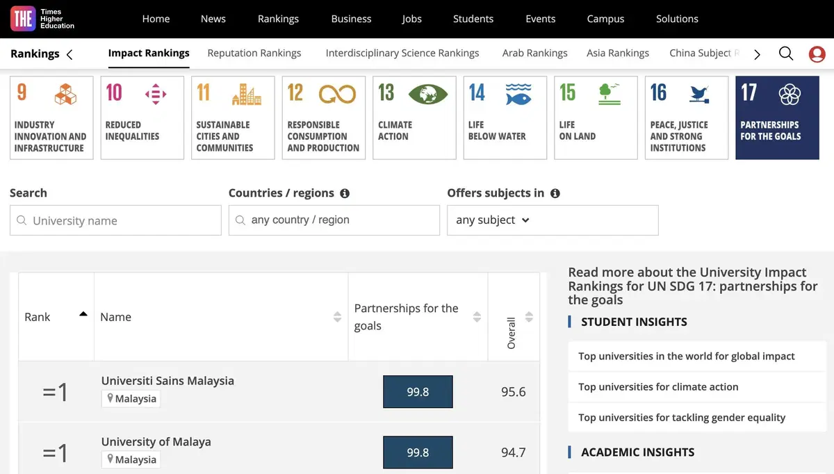This screenshot has height=474, width=834.
Task: Open the Events menu item
Action: coord(541,19)
